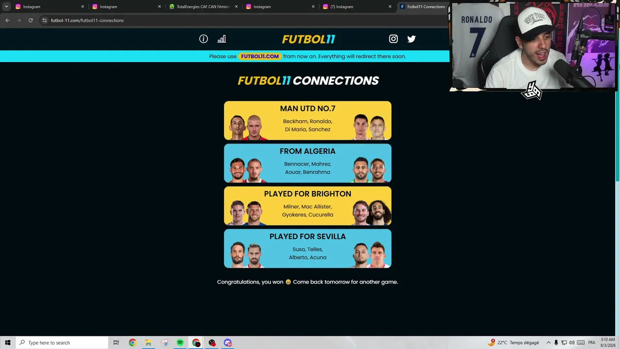Click the PLAYED FOR BRIGHTON category heading
Screen dimensions: 620x349
(x=308, y=194)
